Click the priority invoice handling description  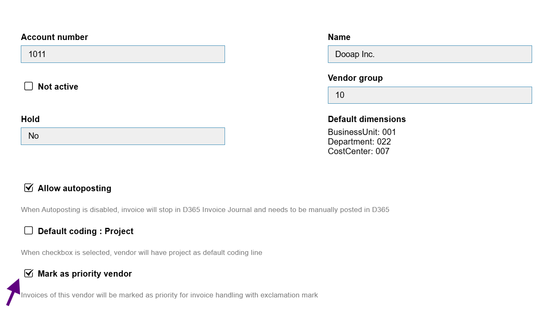point(169,295)
